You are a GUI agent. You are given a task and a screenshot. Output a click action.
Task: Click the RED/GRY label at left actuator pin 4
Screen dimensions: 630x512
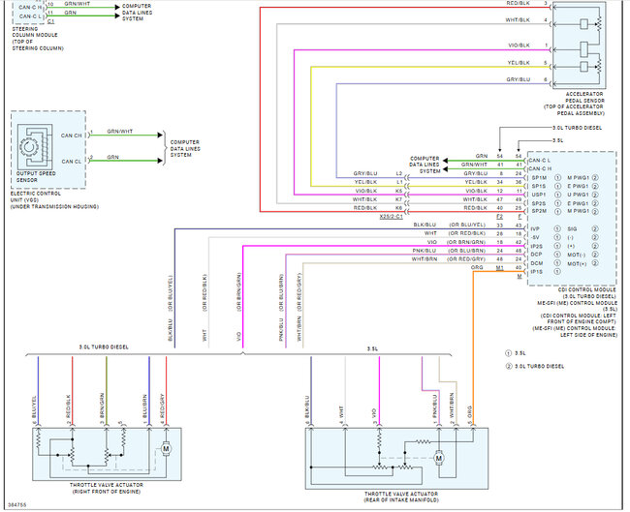(162, 407)
